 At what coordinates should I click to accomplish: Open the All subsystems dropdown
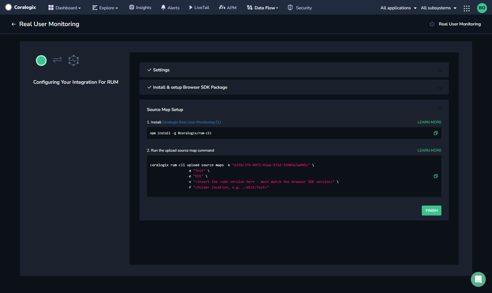pyautogui.click(x=439, y=8)
